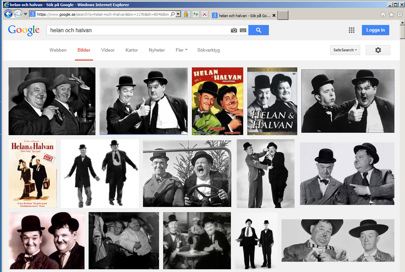Click the green refresh arrows icon

pyautogui.click(x=196, y=14)
